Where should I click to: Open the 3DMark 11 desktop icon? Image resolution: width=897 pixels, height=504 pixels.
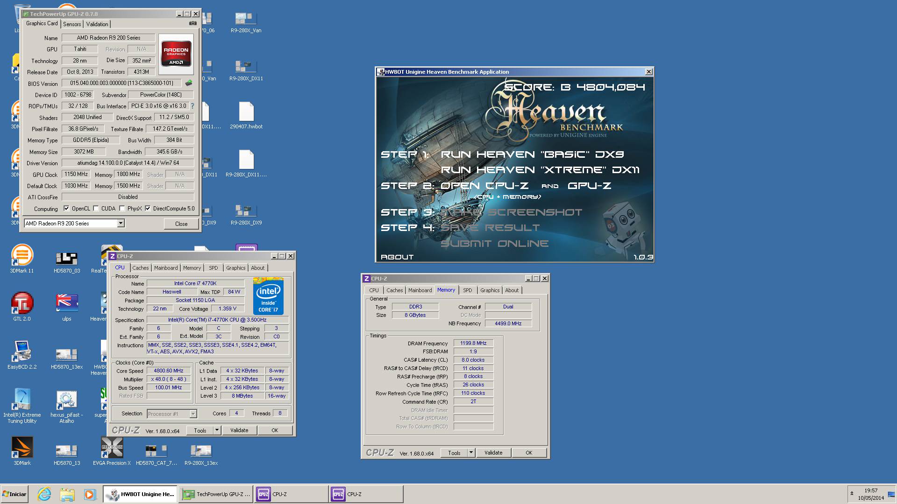[21, 259]
